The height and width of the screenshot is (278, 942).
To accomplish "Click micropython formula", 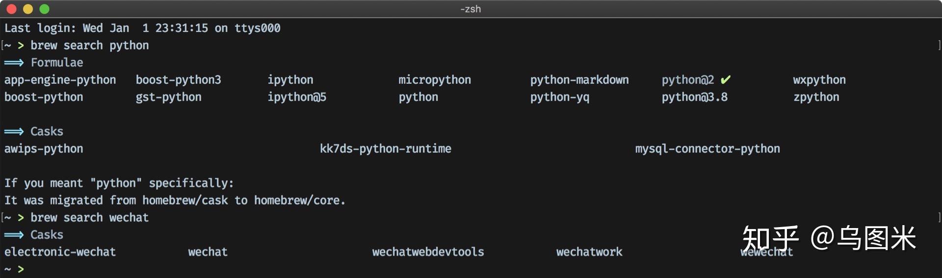I will [434, 80].
